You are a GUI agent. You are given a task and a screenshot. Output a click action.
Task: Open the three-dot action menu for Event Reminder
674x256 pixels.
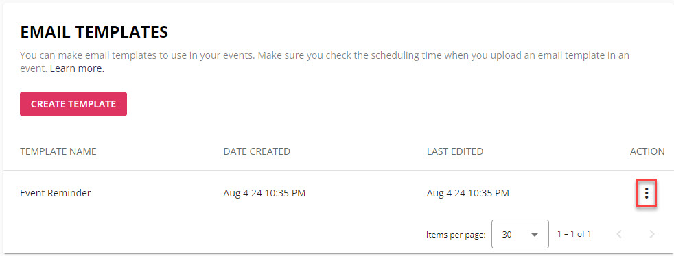(647, 194)
